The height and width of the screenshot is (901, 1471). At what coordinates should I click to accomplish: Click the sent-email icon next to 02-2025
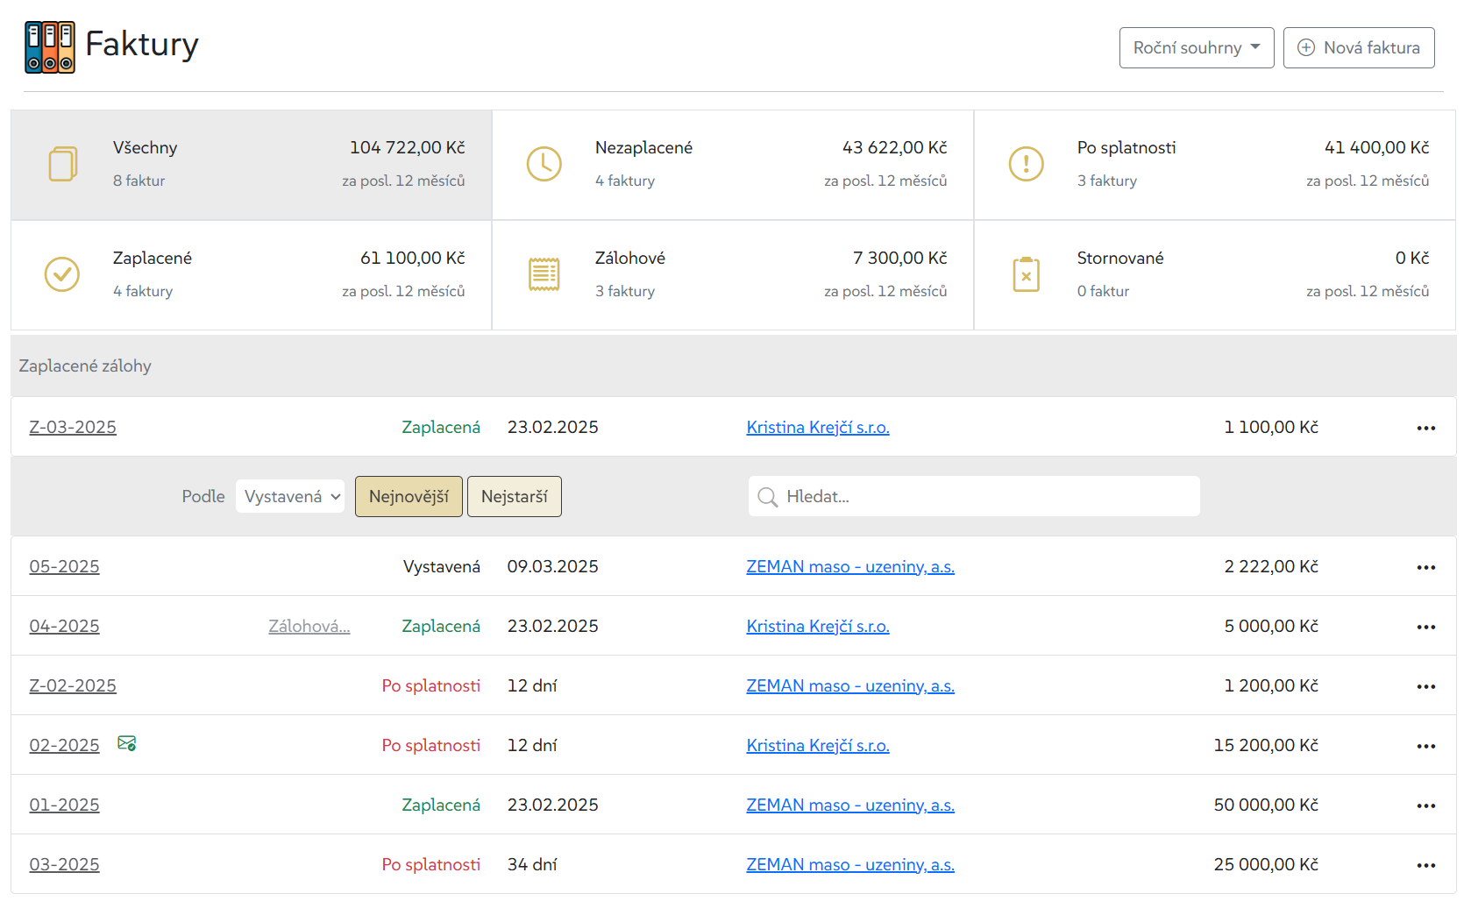point(127,743)
